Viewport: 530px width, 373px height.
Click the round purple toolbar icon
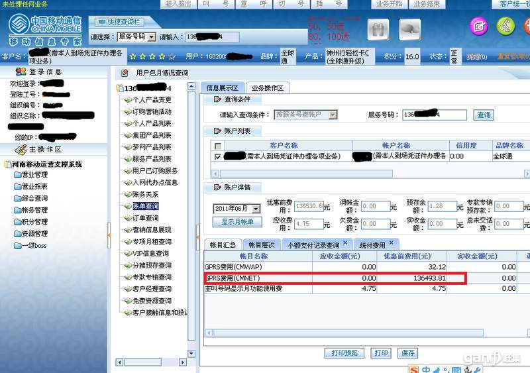(x=479, y=26)
